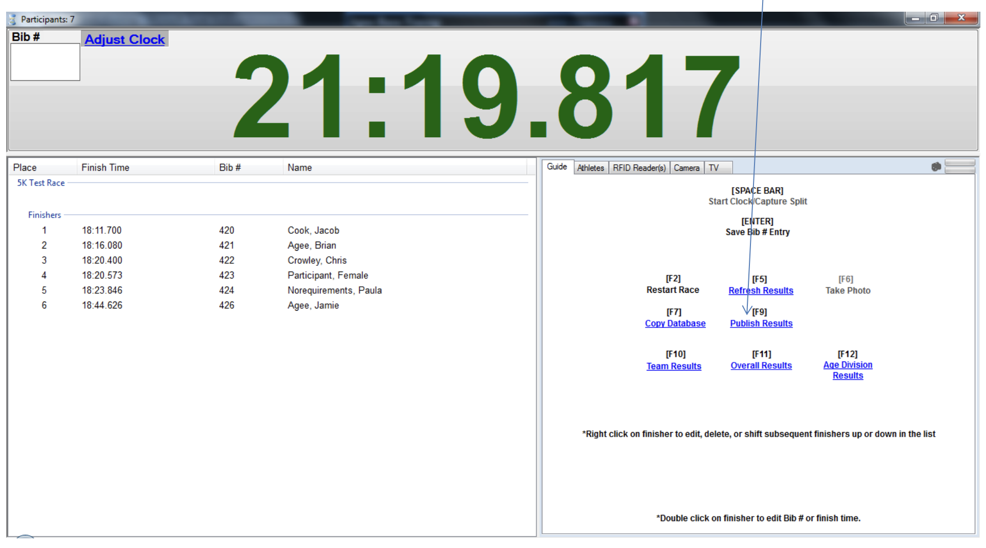Sort by the Name column header
Screen dimensions: 986x548
point(299,167)
